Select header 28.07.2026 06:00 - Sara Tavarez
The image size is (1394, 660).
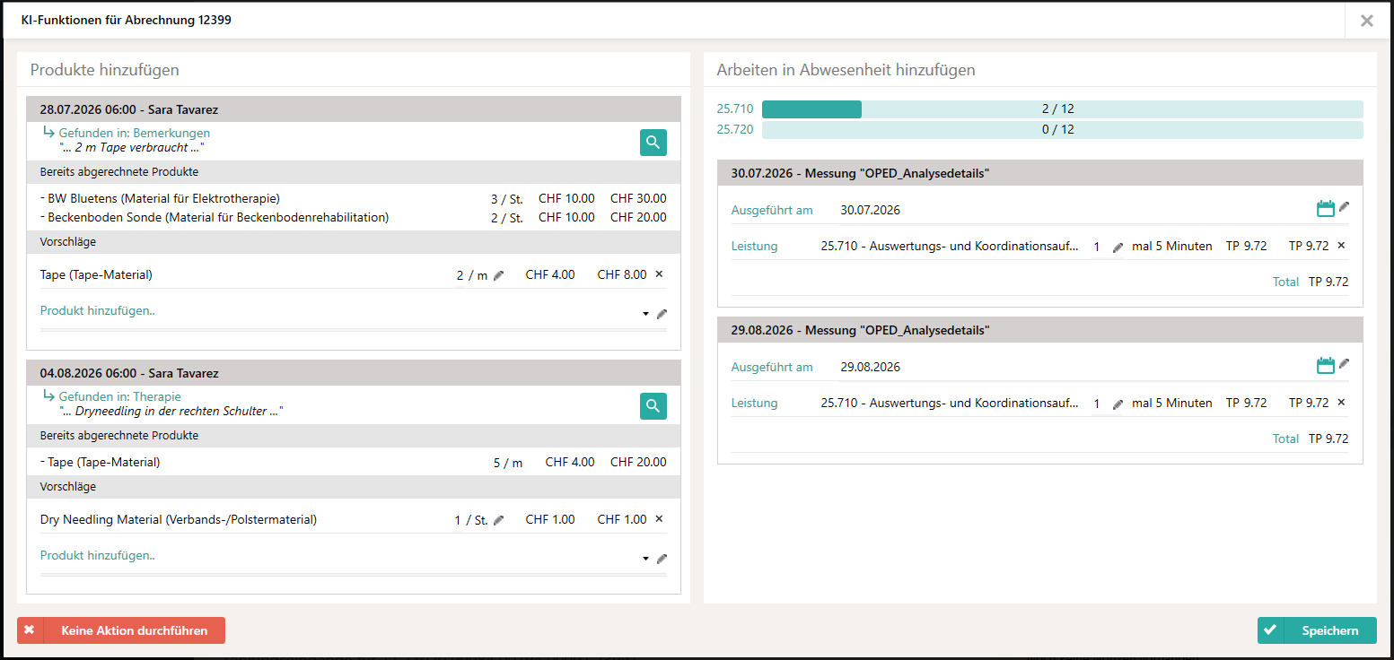pos(354,109)
